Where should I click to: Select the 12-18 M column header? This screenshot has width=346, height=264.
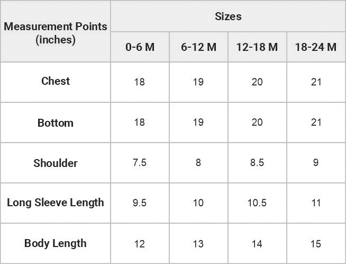(x=257, y=47)
